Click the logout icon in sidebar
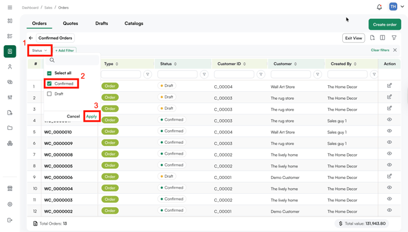This screenshot has width=408, height=232. pyautogui.click(x=10, y=220)
